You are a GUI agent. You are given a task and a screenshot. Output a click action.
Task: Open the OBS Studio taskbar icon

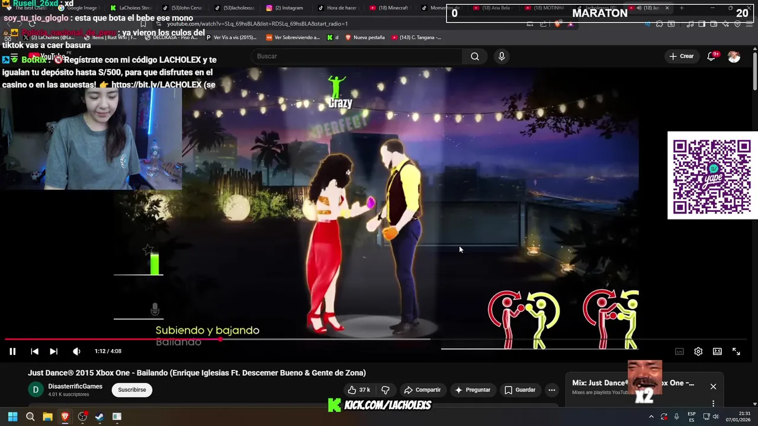[x=82, y=417]
